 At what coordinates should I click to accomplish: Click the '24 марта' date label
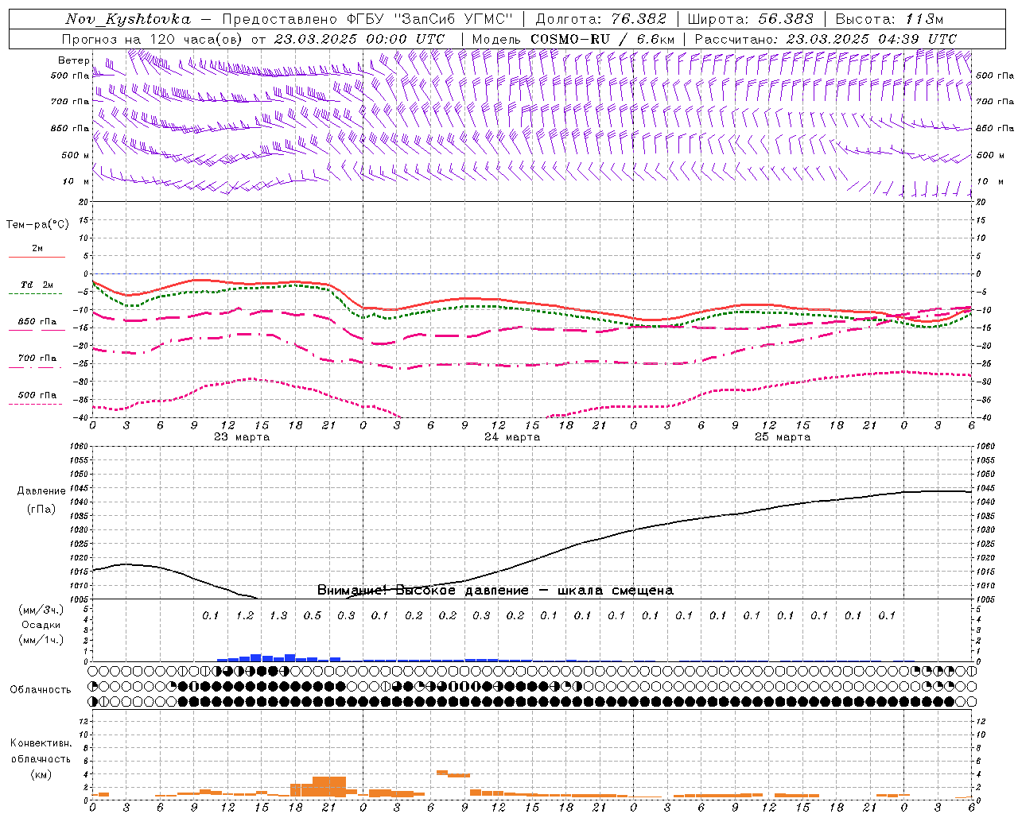coord(512,437)
